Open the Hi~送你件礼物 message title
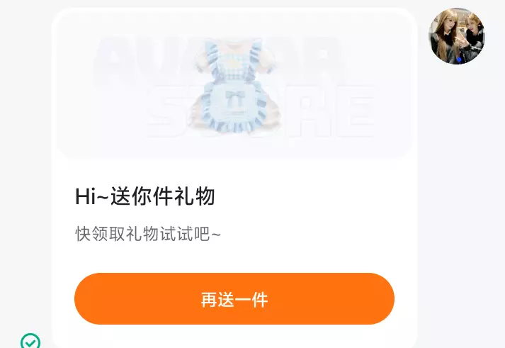 pos(145,196)
